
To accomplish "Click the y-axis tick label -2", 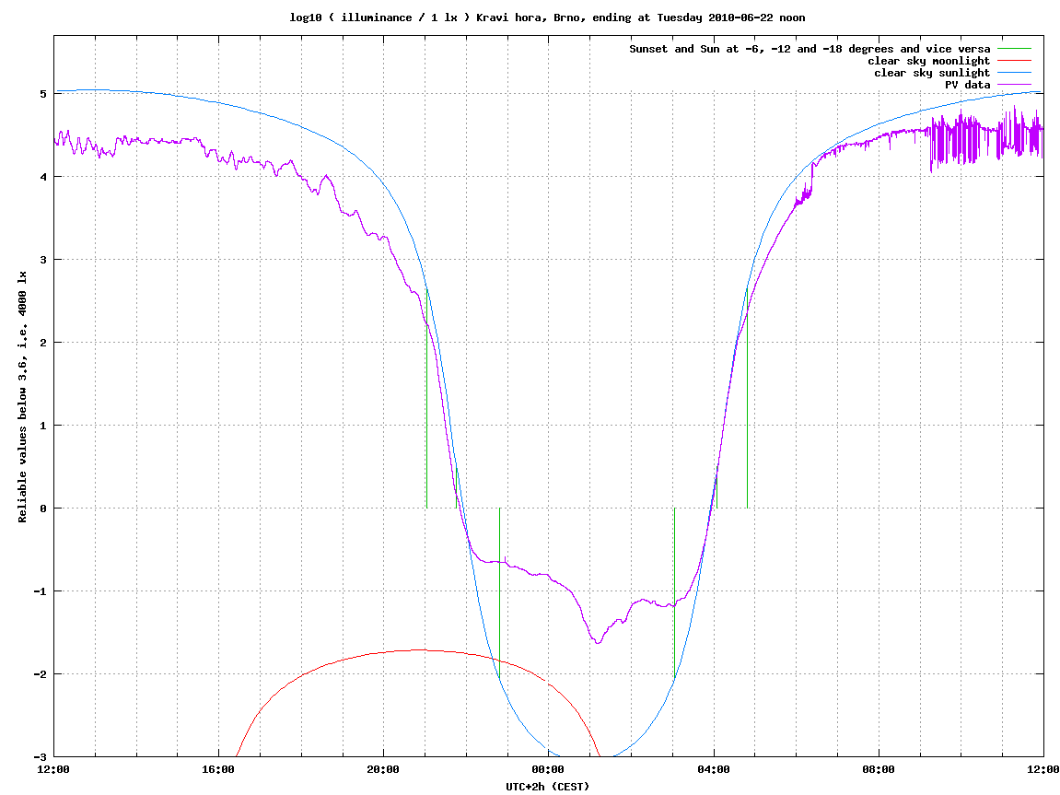I will (x=40, y=674).
